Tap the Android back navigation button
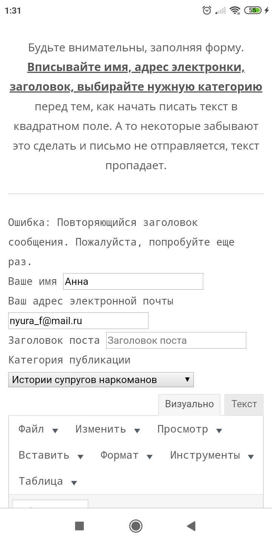The image size is (272, 544). [191, 526]
